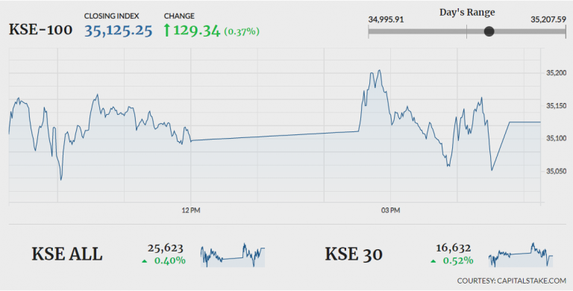The width and height of the screenshot is (573, 291).
Task: Click the 35,200 y-axis label
Action: pyautogui.click(x=556, y=73)
